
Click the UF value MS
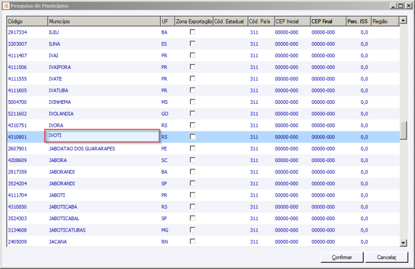pos(164,102)
